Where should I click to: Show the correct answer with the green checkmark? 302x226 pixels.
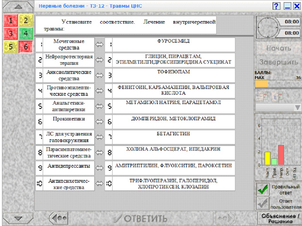point(263,189)
